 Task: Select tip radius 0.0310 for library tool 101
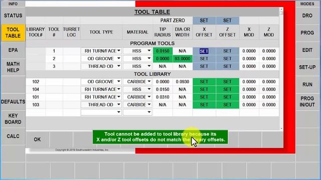coord(163,97)
